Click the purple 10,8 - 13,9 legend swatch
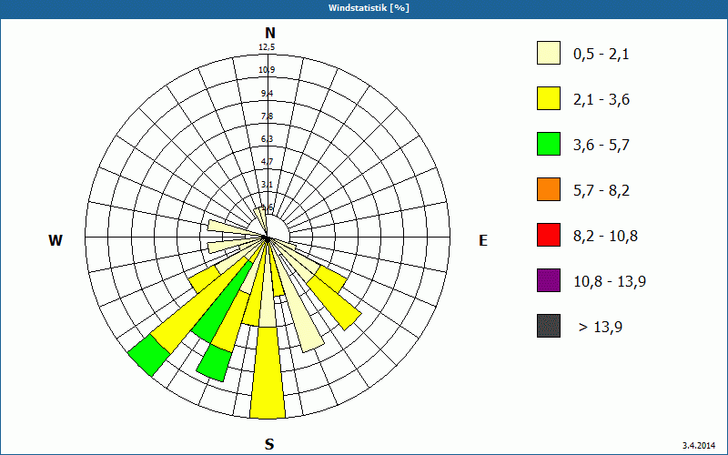The height and width of the screenshot is (455, 728). (x=549, y=280)
